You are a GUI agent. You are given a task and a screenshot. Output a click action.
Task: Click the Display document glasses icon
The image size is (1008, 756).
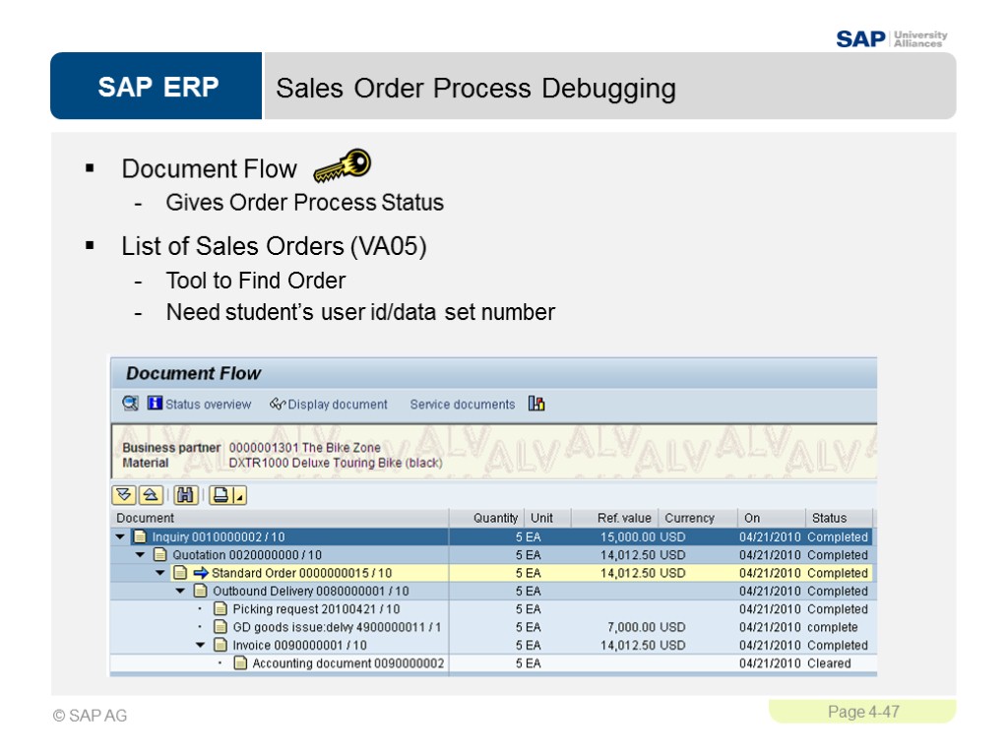click(277, 404)
